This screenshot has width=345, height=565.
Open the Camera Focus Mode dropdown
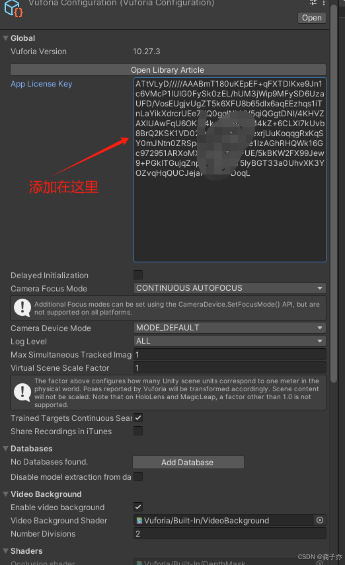tap(229, 288)
